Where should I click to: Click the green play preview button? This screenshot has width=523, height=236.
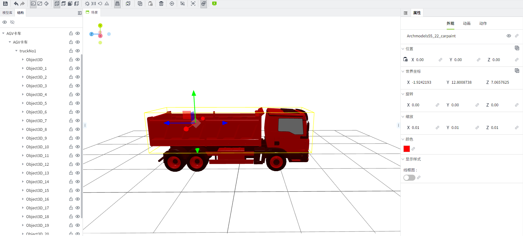(214, 4)
